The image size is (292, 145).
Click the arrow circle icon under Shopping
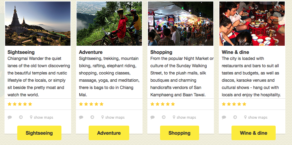pyautogui.click(x=164, y=117)
